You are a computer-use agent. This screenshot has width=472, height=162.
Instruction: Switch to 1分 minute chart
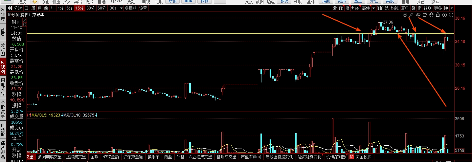(x=60, y=8)
